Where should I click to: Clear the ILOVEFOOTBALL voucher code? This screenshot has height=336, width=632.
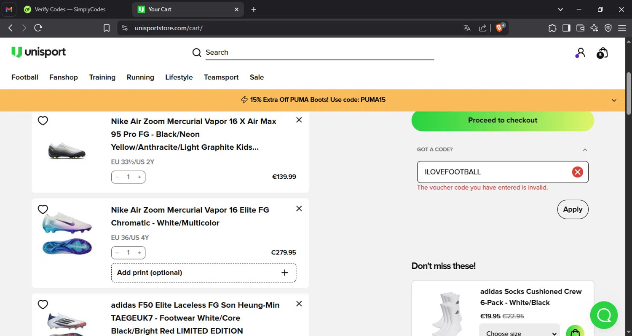pyautogui.click(x=577, y=172)
